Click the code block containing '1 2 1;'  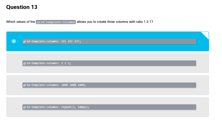(x=132, y=63)
